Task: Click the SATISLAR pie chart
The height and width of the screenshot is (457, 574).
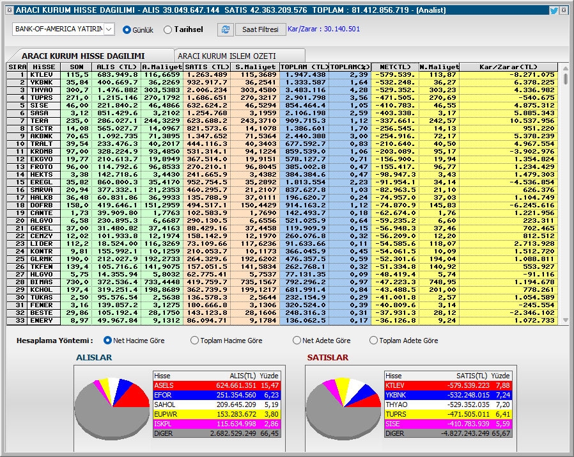Action: pos(344,408)
